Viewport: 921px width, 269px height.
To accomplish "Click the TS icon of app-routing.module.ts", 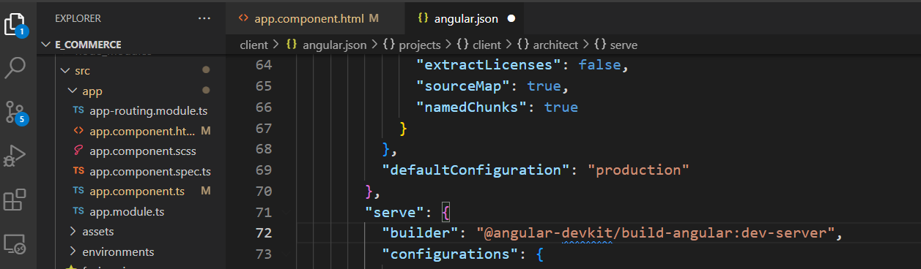I will pyautogui.click(x=78, y=111).
